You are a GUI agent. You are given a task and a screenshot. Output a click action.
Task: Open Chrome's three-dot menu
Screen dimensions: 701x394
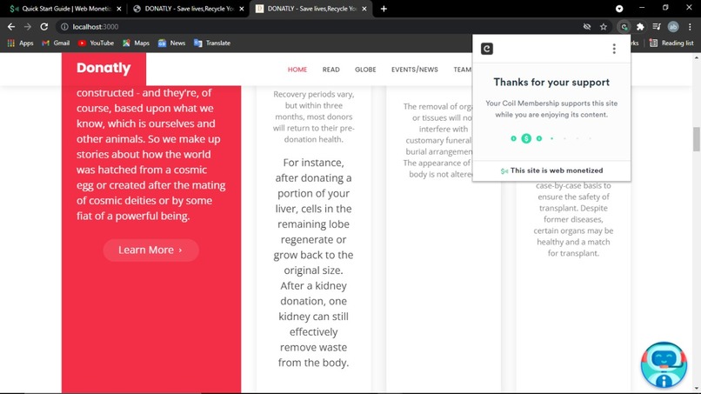click(690, 27)
